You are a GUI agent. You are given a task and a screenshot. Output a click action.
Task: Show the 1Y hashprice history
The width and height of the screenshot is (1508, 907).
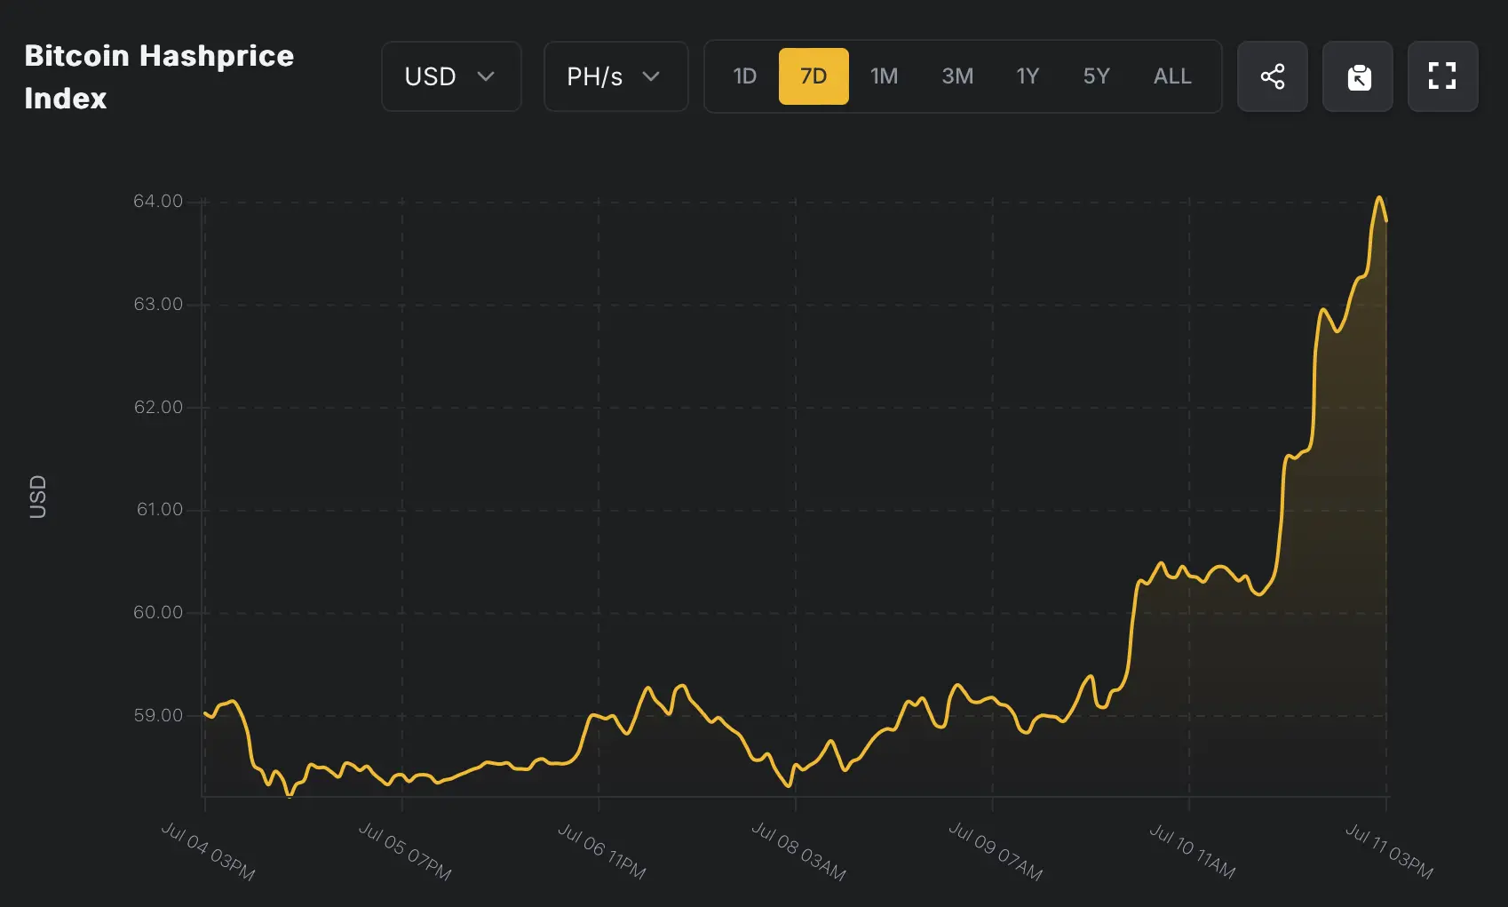(1028, 76)
